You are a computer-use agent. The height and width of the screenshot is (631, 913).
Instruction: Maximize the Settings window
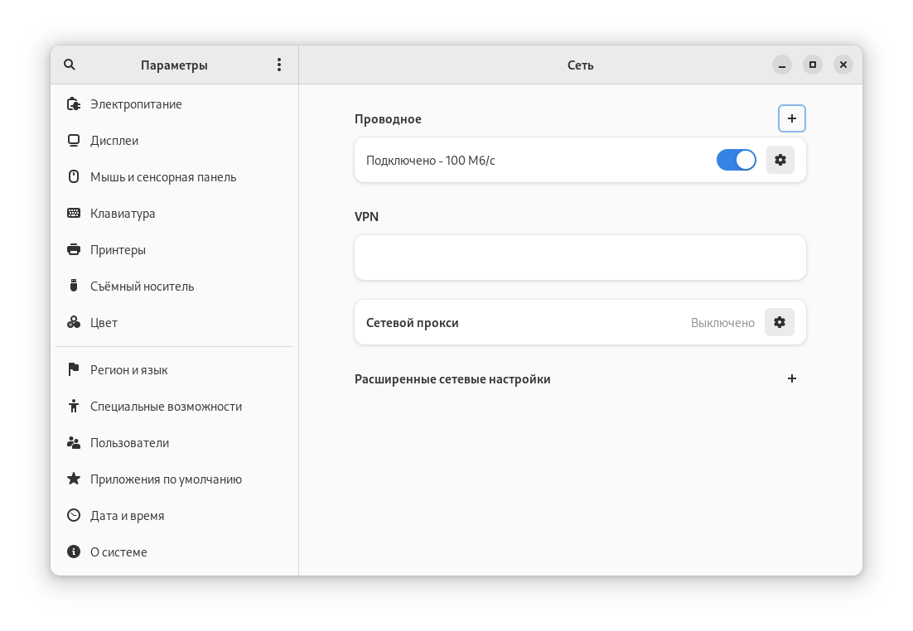[813, 65]
